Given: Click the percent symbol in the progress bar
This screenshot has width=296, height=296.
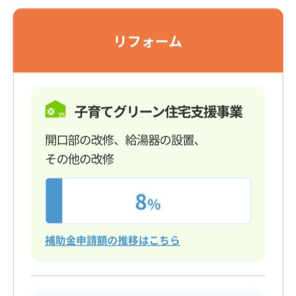Looking at the screenshot, I should pyautogui.click(x=154, y=204).
